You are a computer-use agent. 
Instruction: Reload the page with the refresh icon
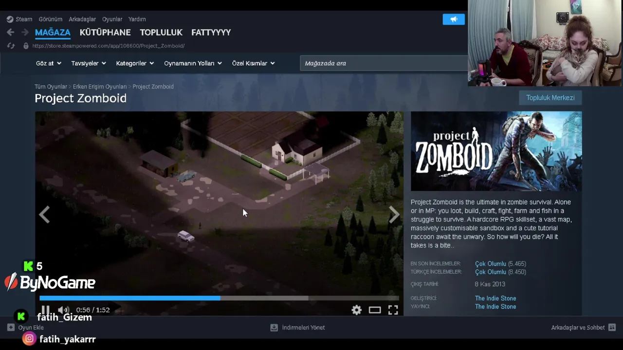coord(11,46)
